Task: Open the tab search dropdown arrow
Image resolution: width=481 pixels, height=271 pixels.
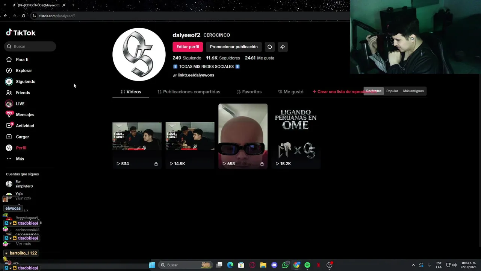Action: pyautogui.click(x=5, y=5)
